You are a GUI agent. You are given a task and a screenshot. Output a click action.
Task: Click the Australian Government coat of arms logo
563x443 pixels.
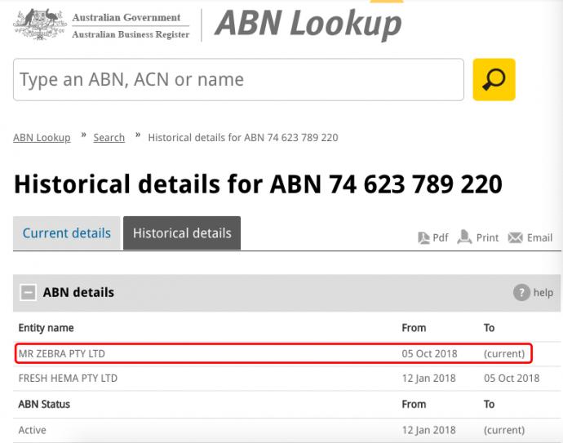pyautogui.click(x=39, y=24)
